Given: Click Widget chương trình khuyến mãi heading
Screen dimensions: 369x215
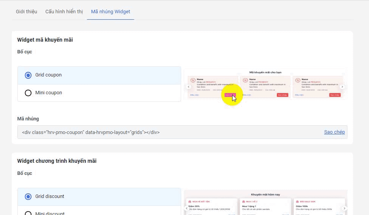Looking at the screenshot, I should 57,161.
